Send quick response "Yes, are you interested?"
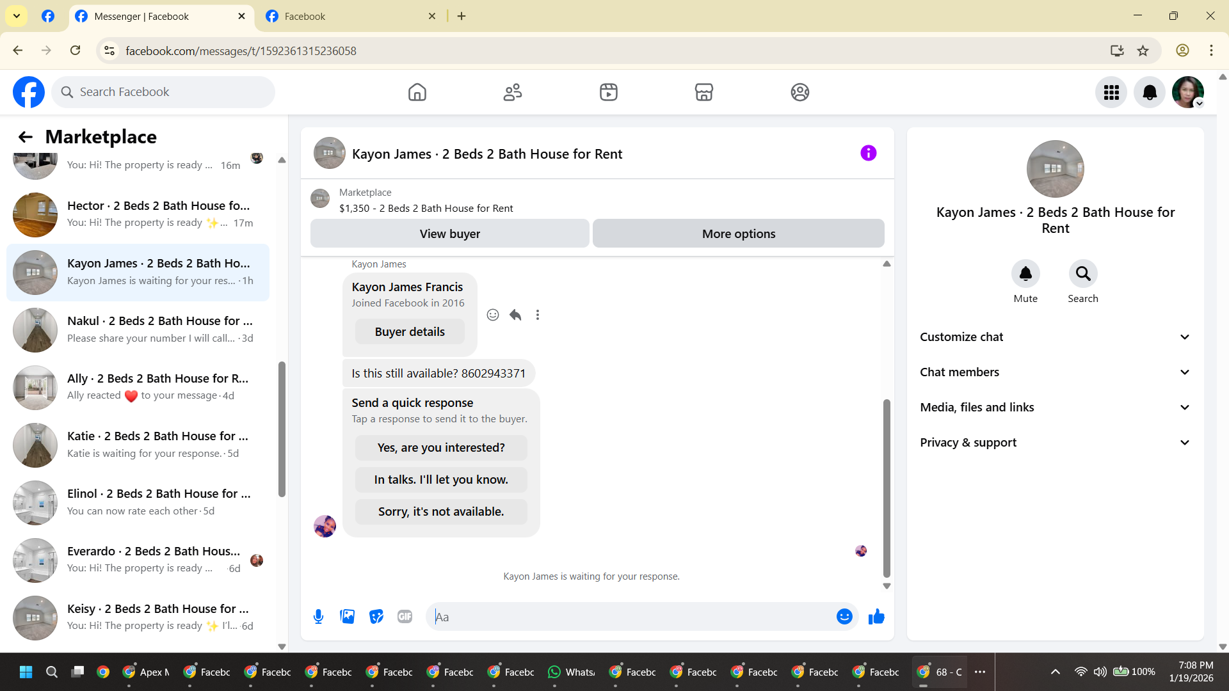 [x=441, y=448]
